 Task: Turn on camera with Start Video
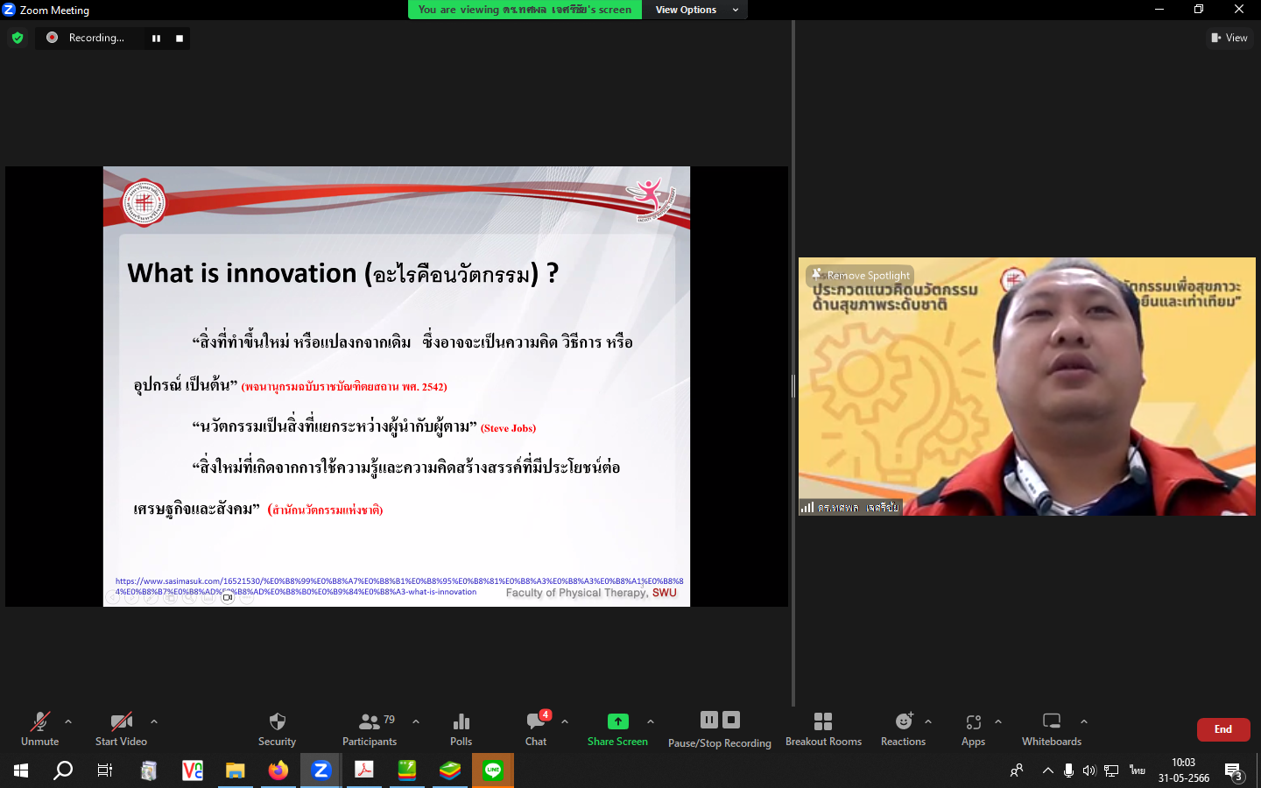click(121, 728)
